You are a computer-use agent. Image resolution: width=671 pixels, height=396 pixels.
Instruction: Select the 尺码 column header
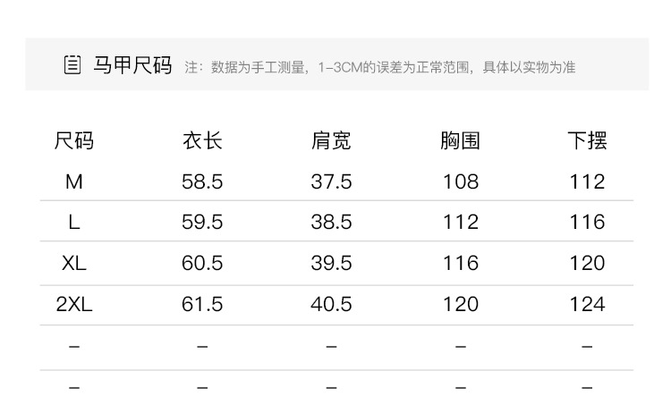74,140
